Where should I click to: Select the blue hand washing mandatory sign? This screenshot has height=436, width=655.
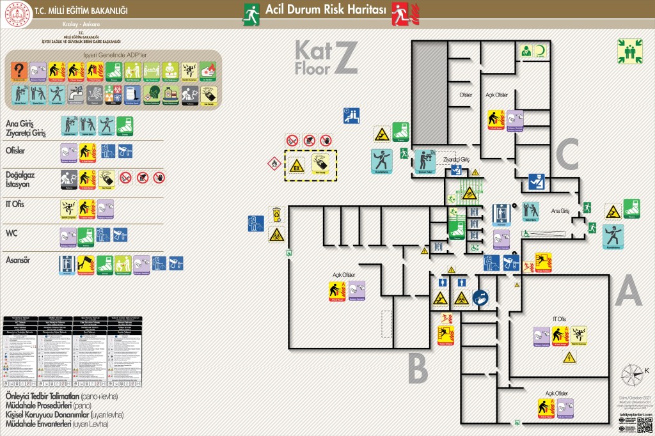click(x=482, y=297)
